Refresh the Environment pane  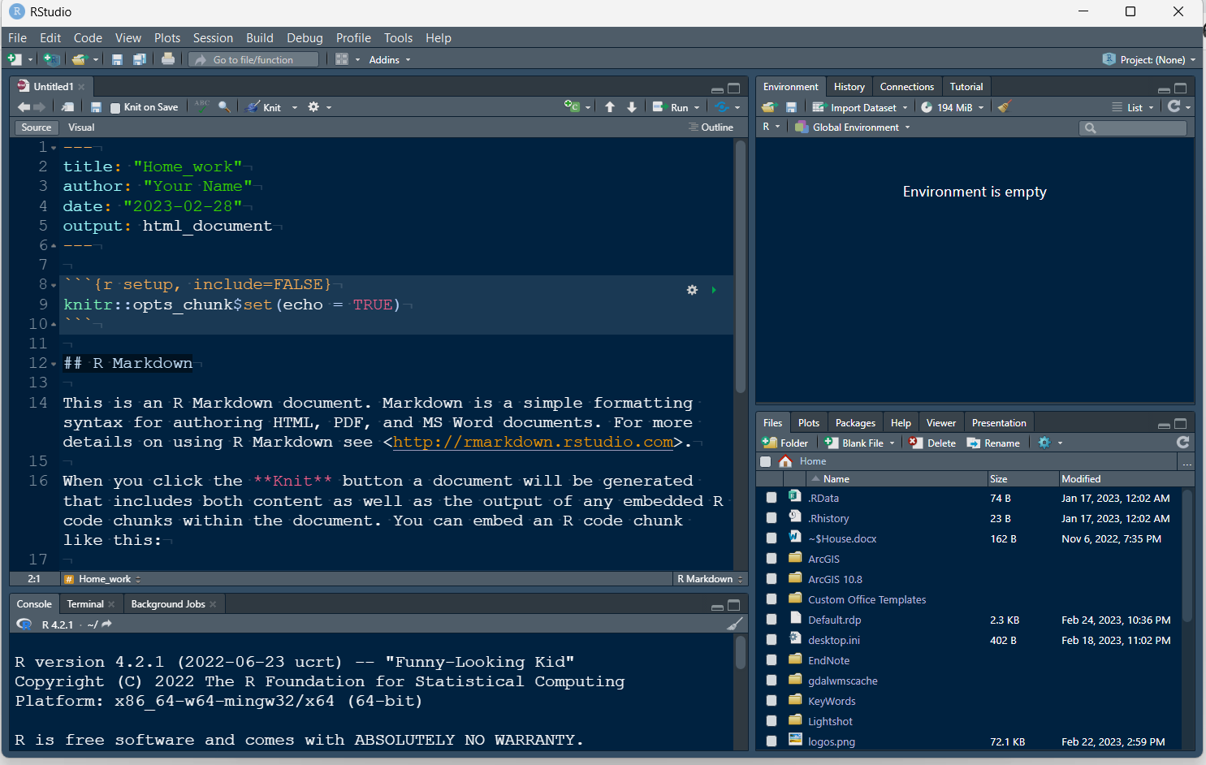pos(1174,106)
